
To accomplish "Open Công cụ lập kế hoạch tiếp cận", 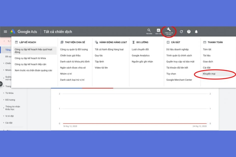I will [30, 64].
